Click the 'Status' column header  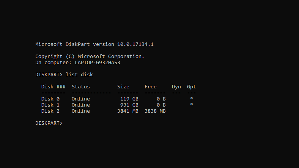80,87
